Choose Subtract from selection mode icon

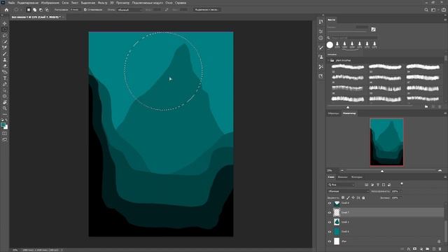(41, 10)
